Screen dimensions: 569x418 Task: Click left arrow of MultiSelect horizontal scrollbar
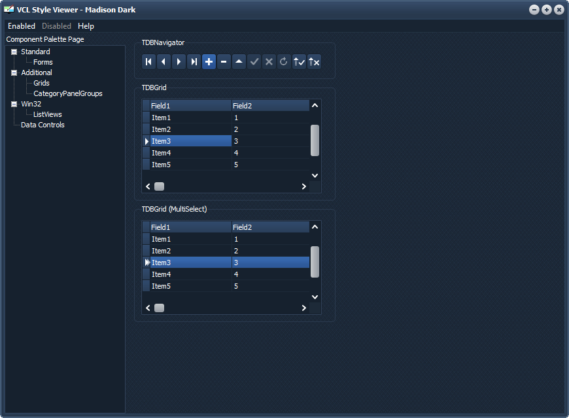[x=148, y=308]
